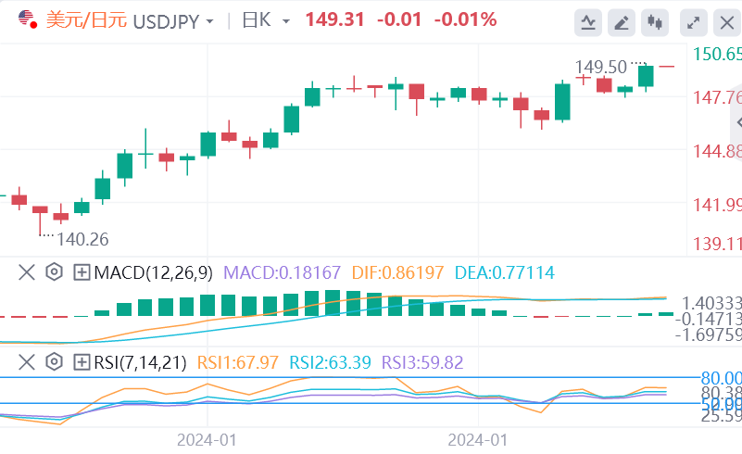Expand the RSI panel with plus icon
Screen dimensions: 742x454
coord(82,361)
